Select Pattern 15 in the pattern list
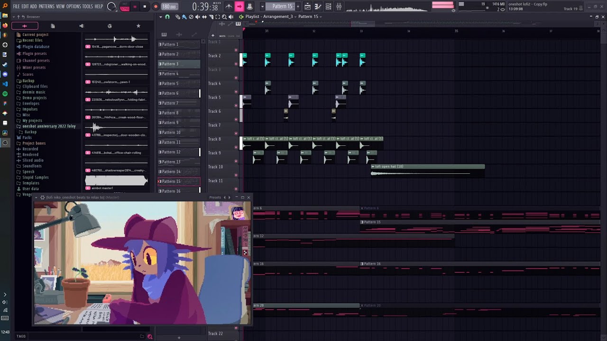Screen dimensions: 607x341 pyautogui.click(x=179, y=181)
